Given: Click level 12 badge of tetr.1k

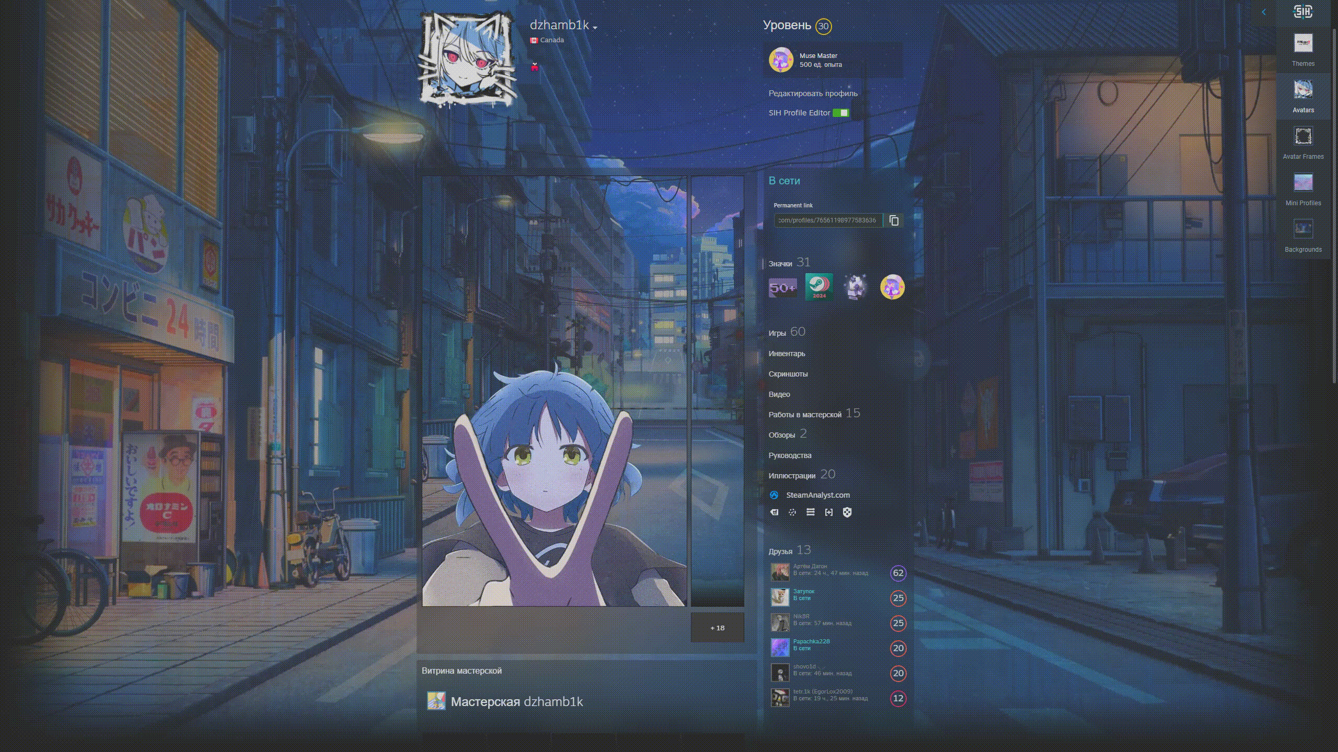Looking at the screenshot, I should tap(898, 698).
